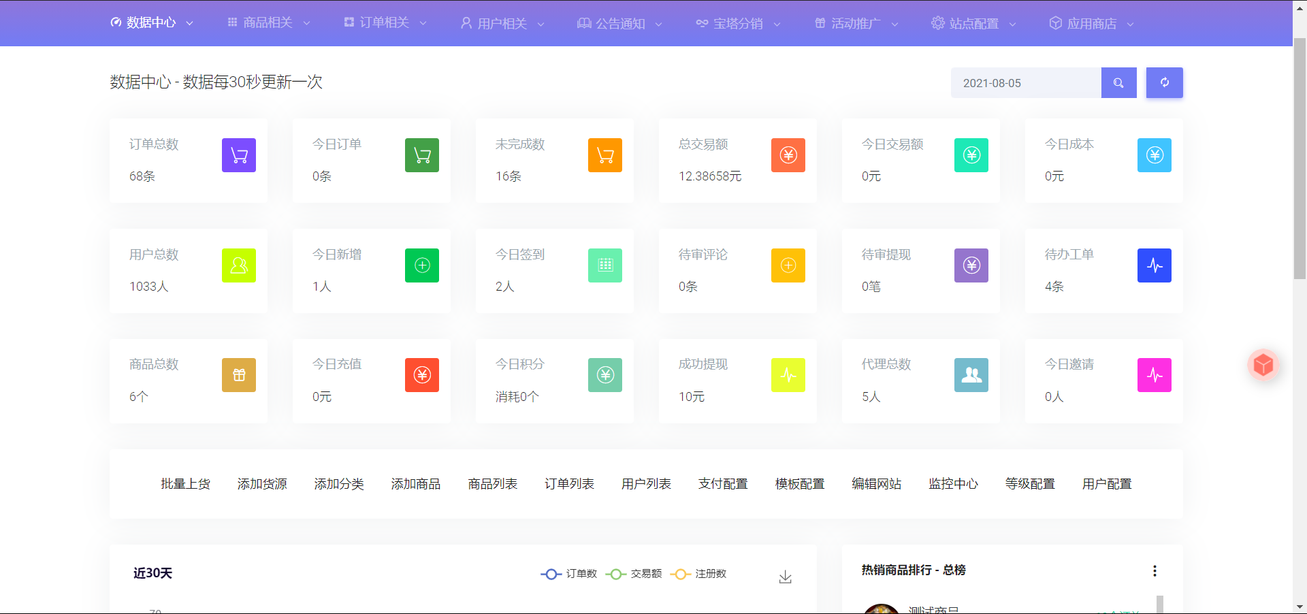The height and width of the screenshot is (614, 1307).
Task: Click the floating red cube widget
Action: pos(1263,365)
